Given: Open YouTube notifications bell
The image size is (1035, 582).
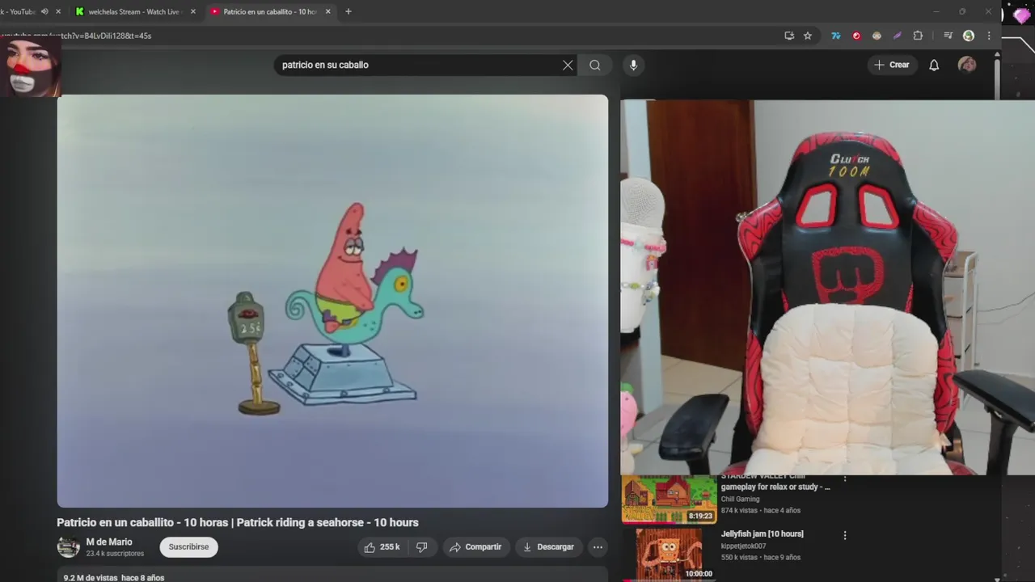Looking at the screenshot, I should pos(934,65).
